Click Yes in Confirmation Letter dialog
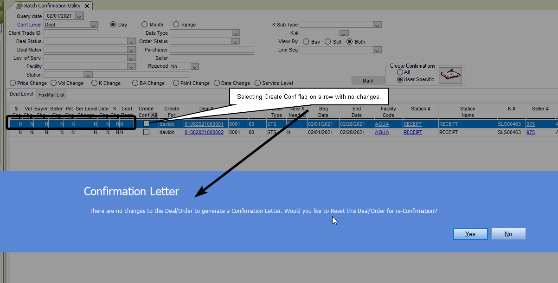The image size is (558, 283). (470, 234)
